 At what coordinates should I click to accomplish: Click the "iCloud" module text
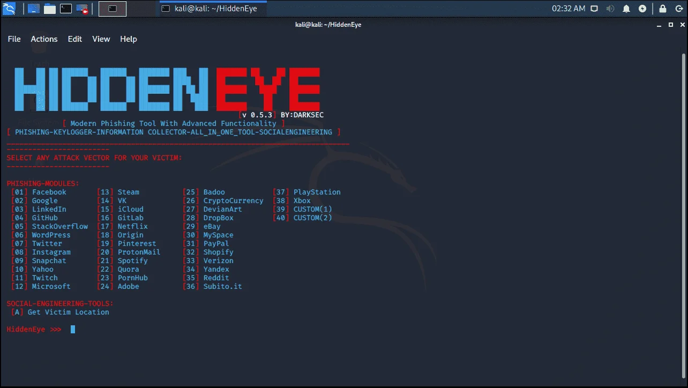(131, 210)
